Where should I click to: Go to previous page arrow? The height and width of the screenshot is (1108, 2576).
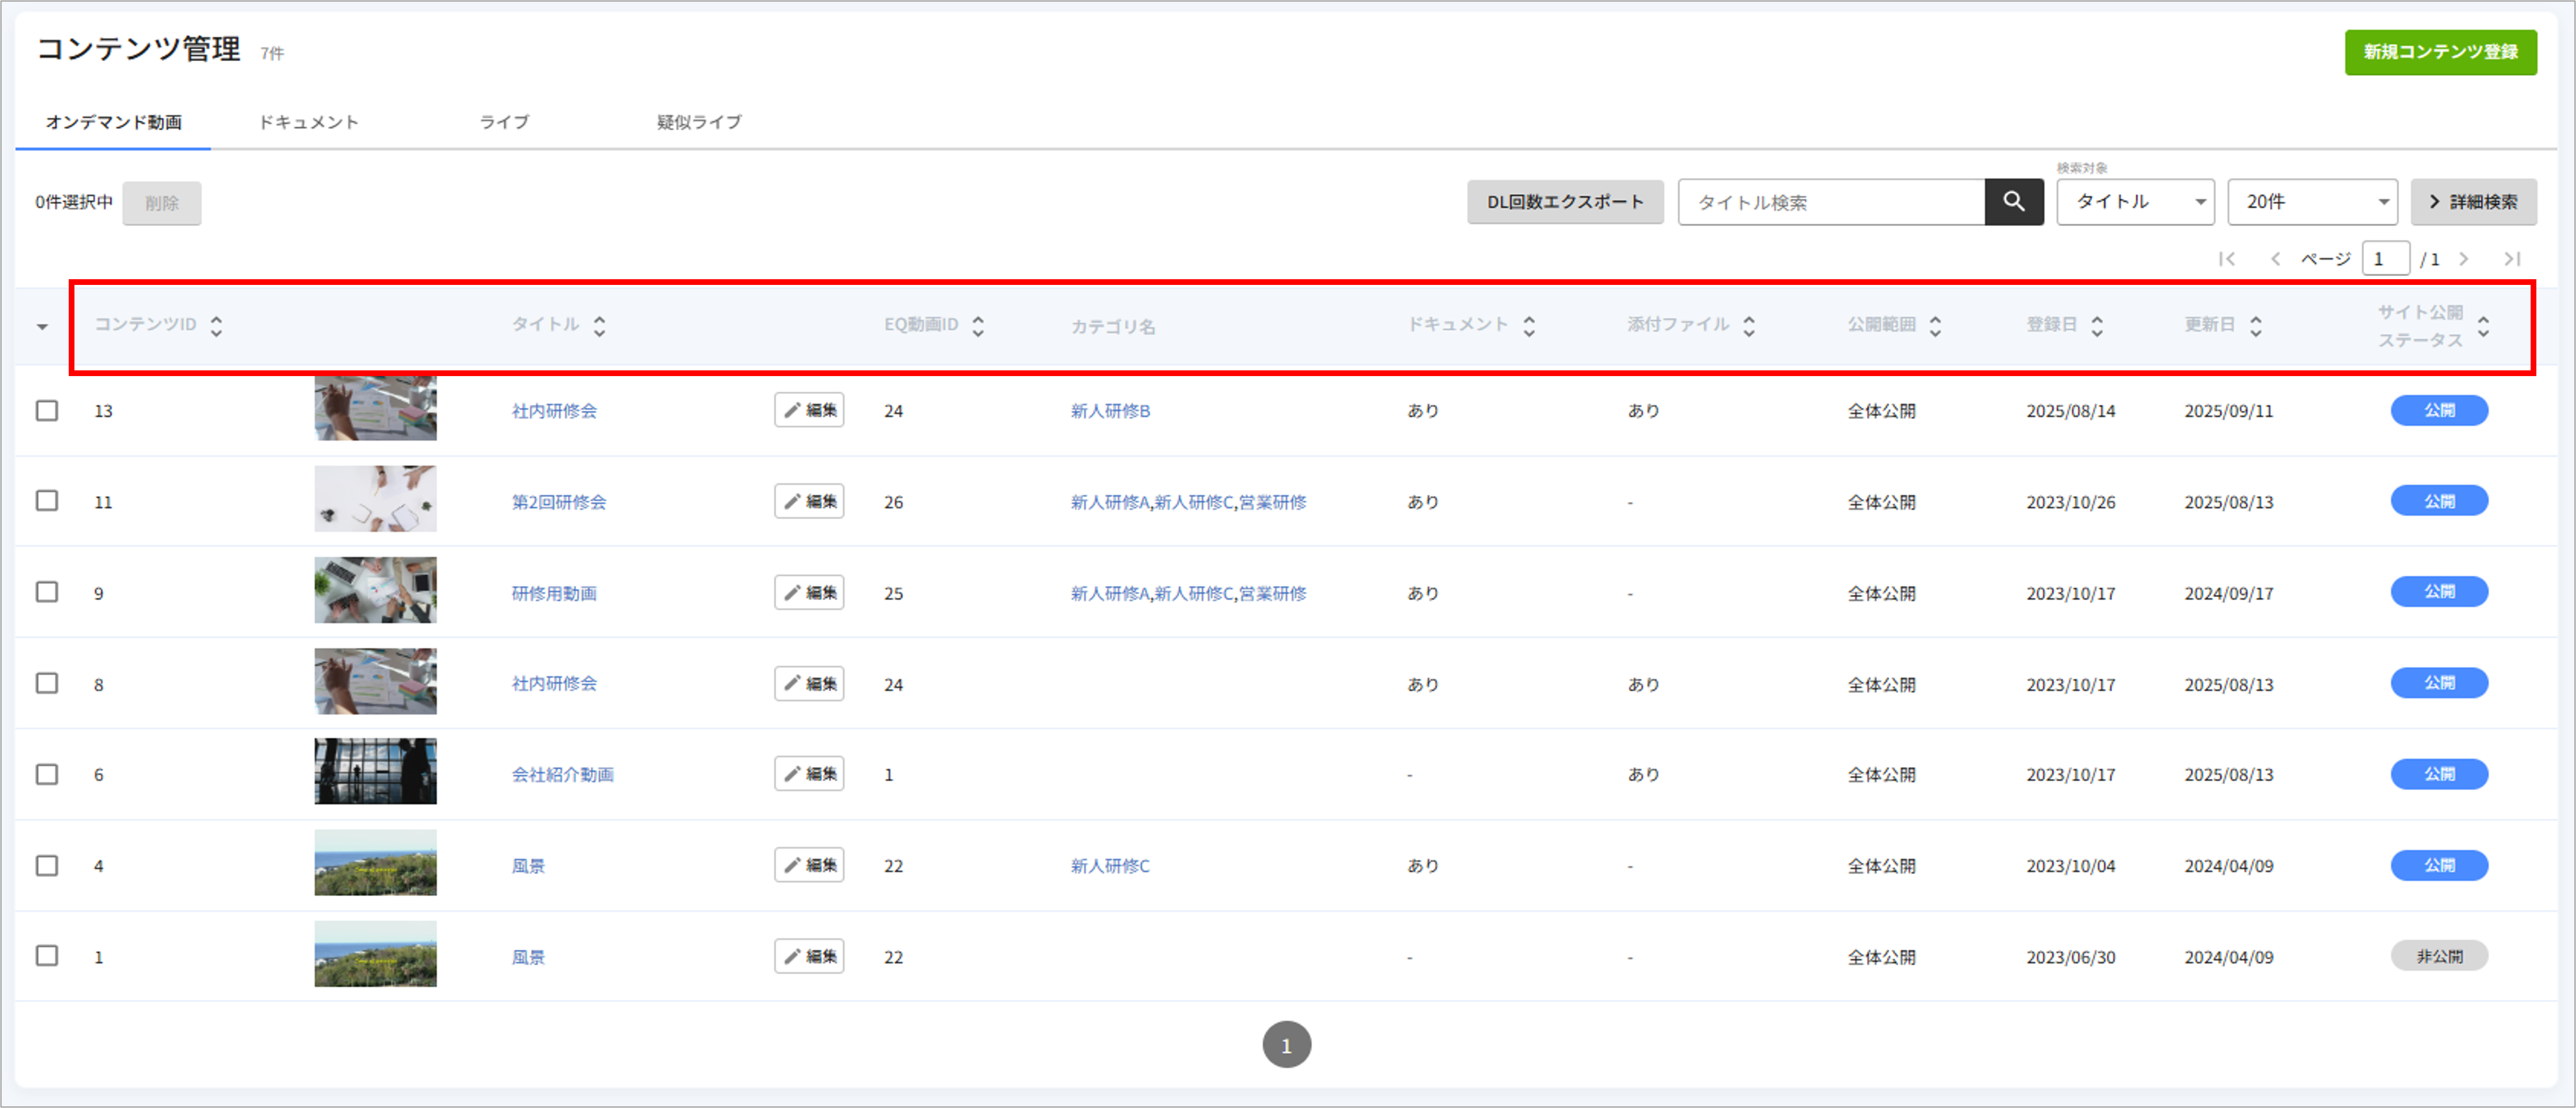point(2275,259)
